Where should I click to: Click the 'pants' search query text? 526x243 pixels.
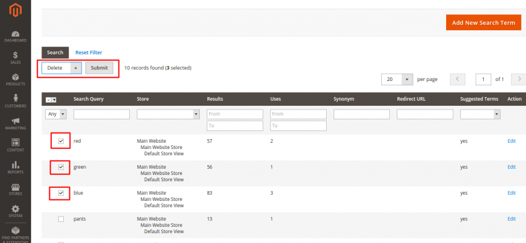(79, 219)
